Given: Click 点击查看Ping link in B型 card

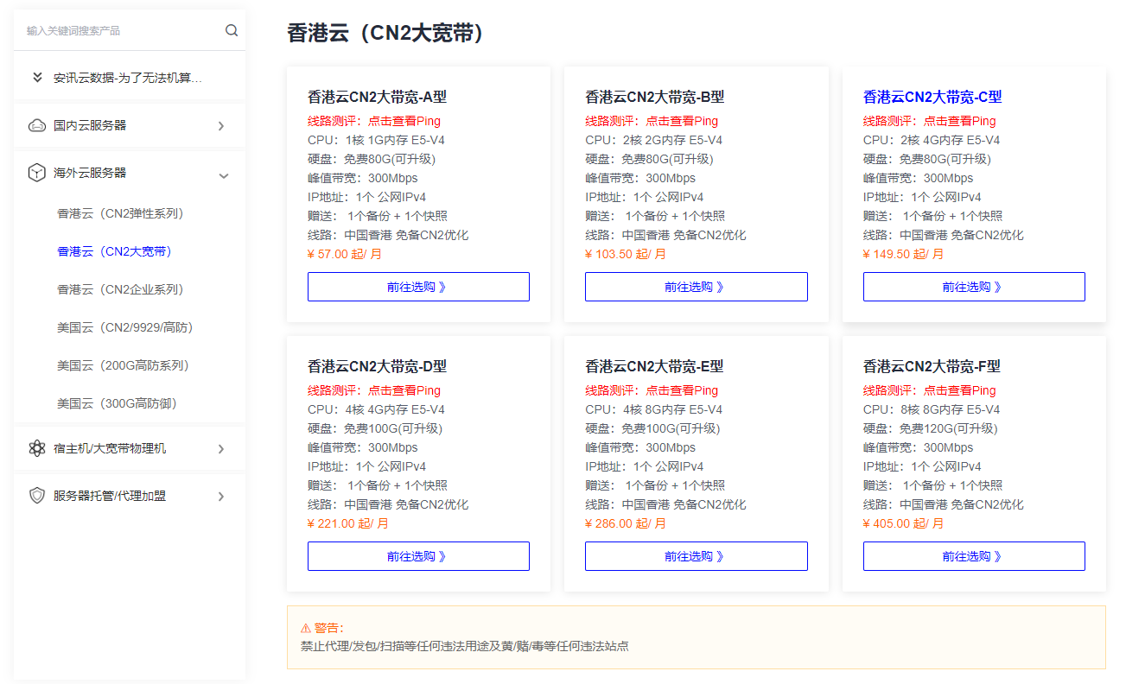Looking at the screenshot, I should point(682,121).
